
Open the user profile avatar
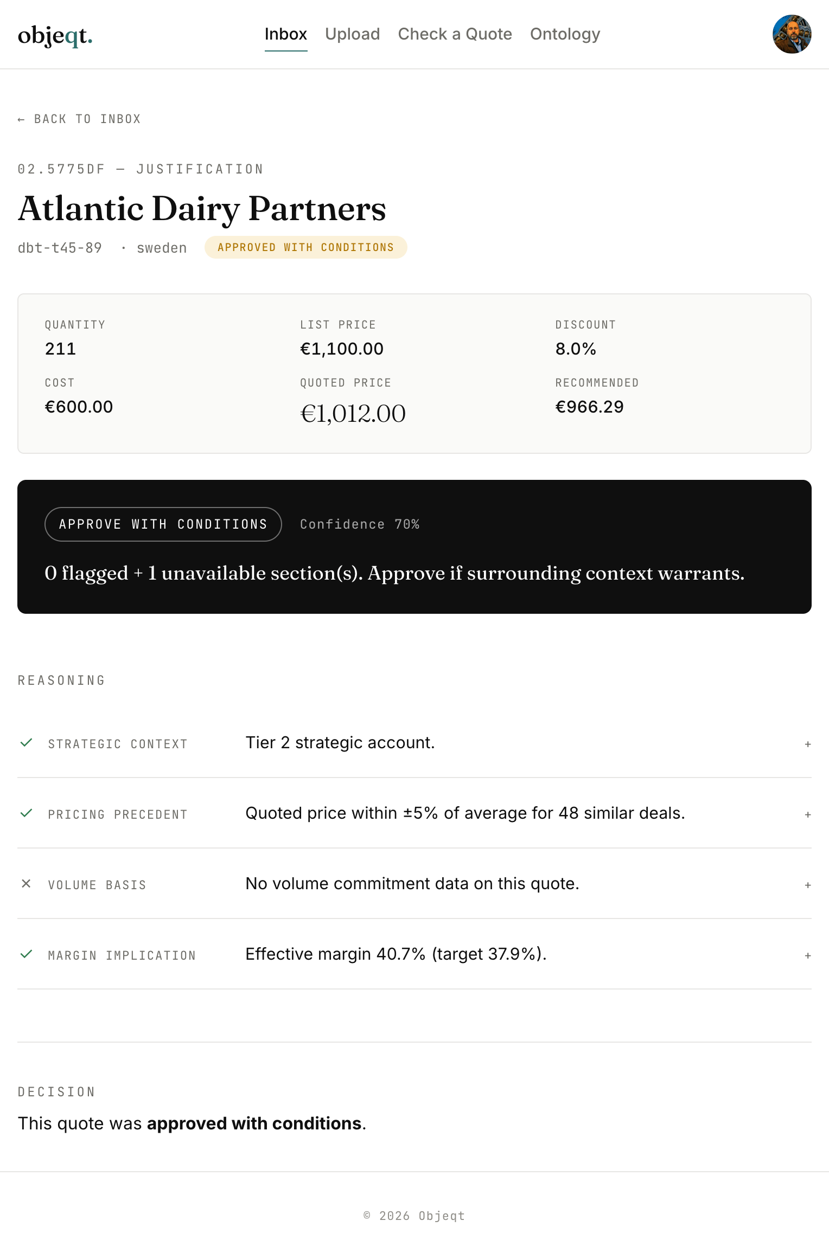pyautogui.click(x=792, y=34)
